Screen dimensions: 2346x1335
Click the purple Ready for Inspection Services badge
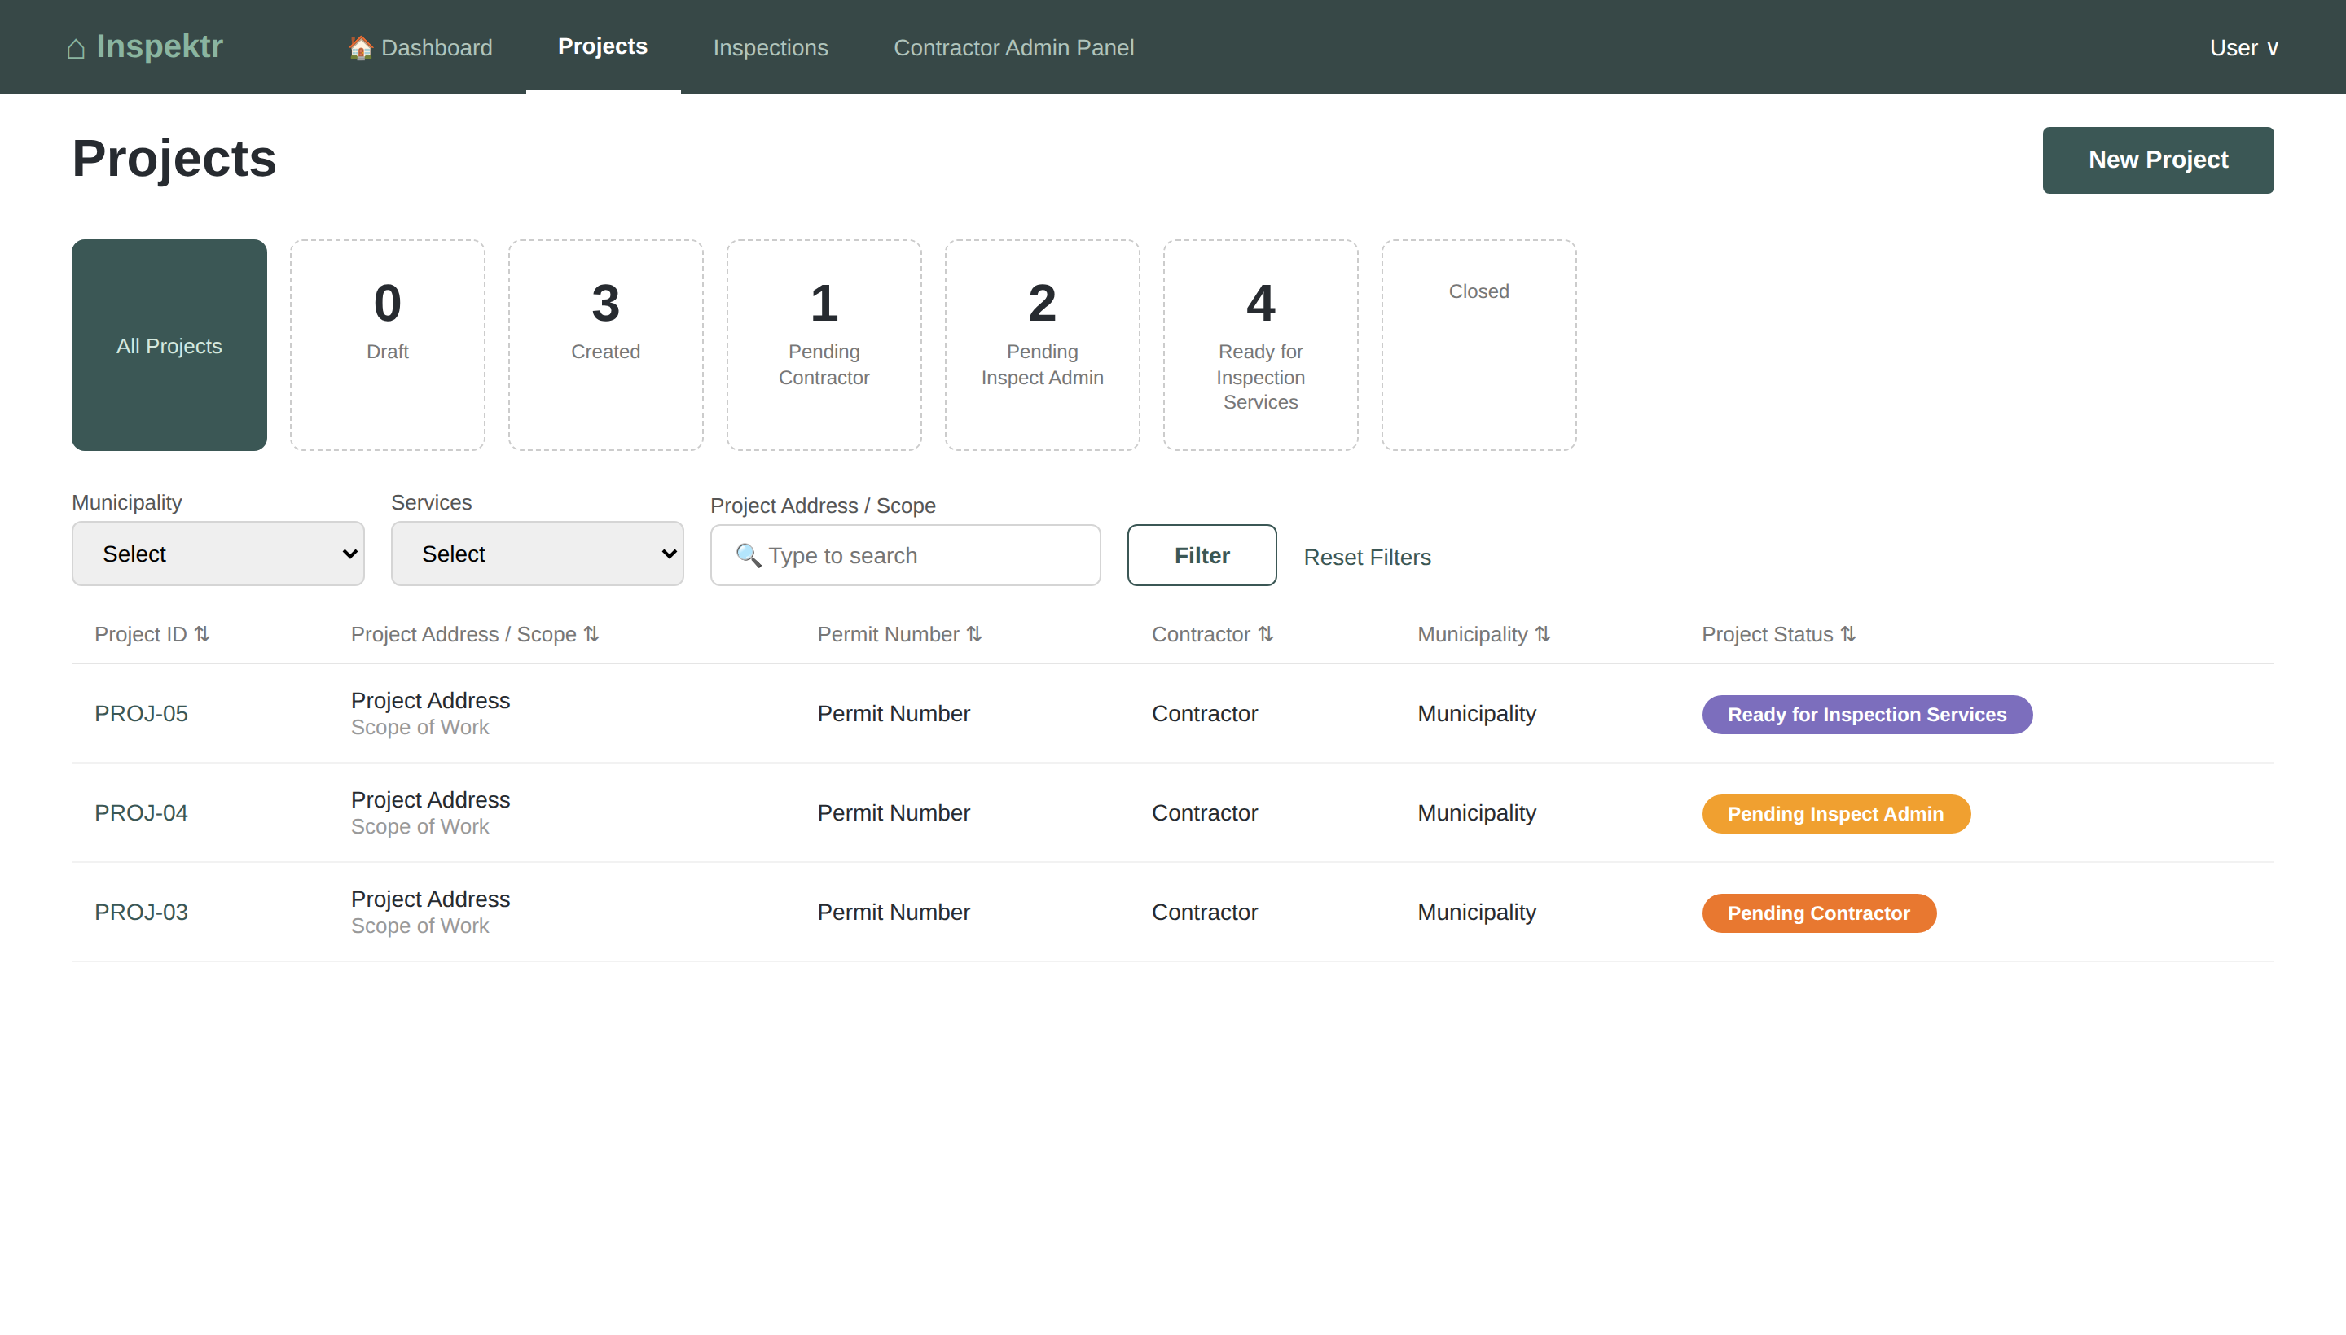(x=1867, y=714)
